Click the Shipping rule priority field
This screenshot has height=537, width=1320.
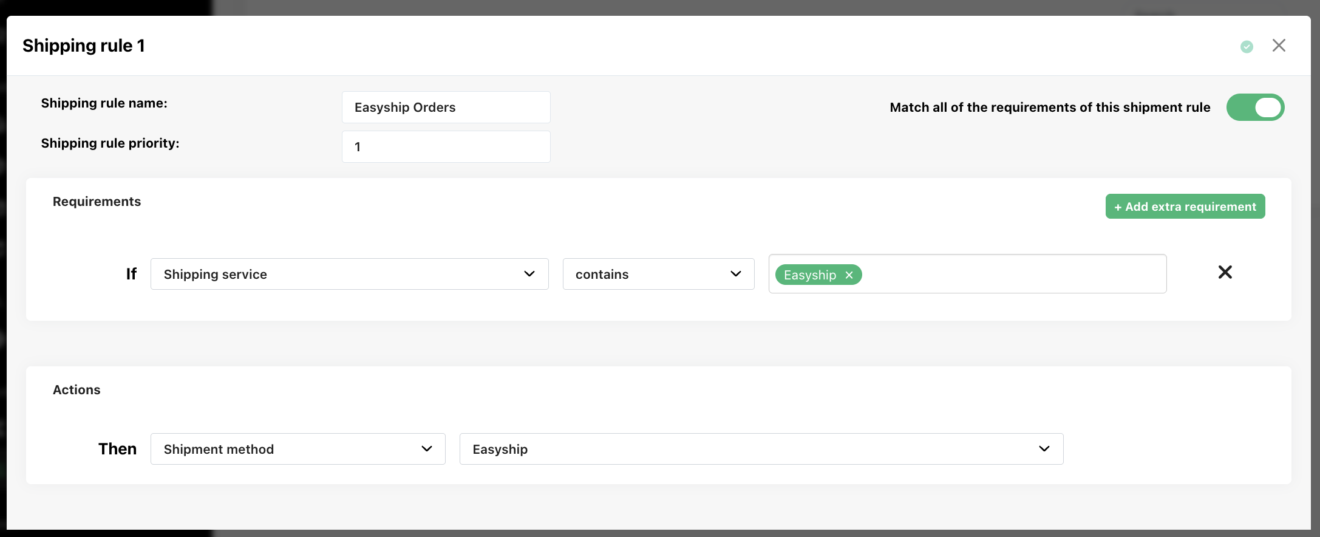coord(446,147)
